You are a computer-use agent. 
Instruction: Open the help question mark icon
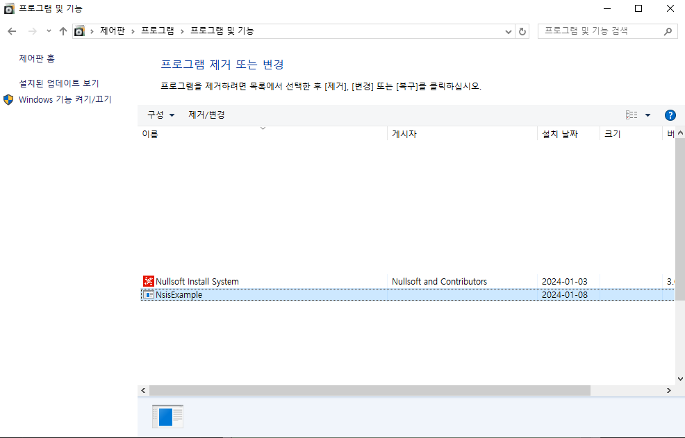(x=670, y=115)
